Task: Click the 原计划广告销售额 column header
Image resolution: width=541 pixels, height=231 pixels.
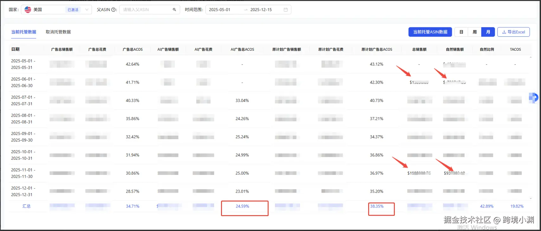Action: point(287,49)
